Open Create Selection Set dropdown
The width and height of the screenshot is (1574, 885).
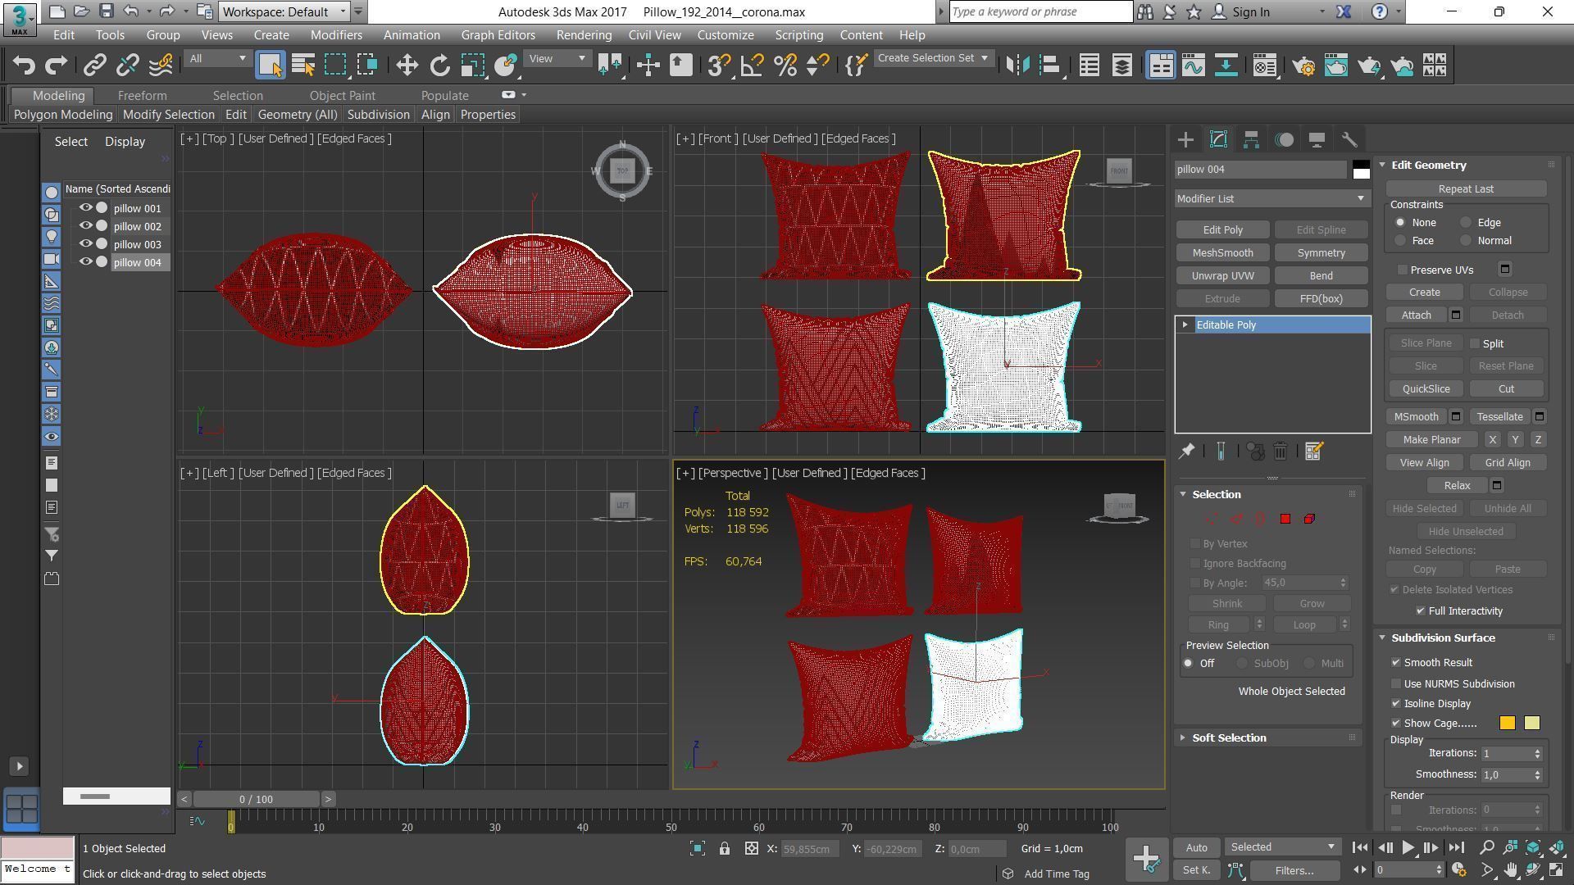click(933, 58)
